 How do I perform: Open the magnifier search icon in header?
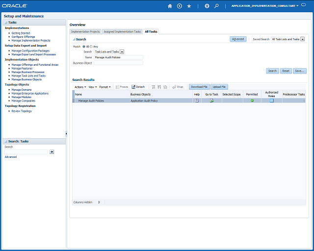(216, 6)
